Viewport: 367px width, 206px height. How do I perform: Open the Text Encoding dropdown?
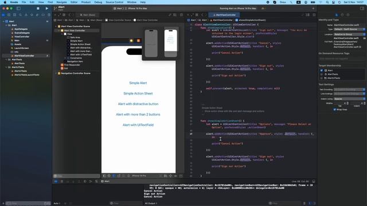click(x=349, y=90)
